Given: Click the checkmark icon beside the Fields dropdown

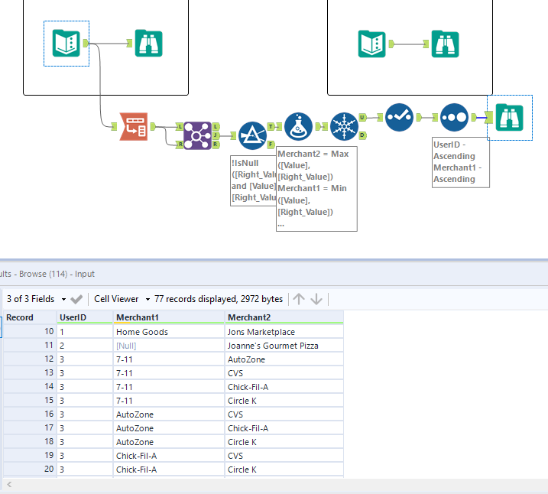Looking at the screenshot, I should click(x=76, y=299).
